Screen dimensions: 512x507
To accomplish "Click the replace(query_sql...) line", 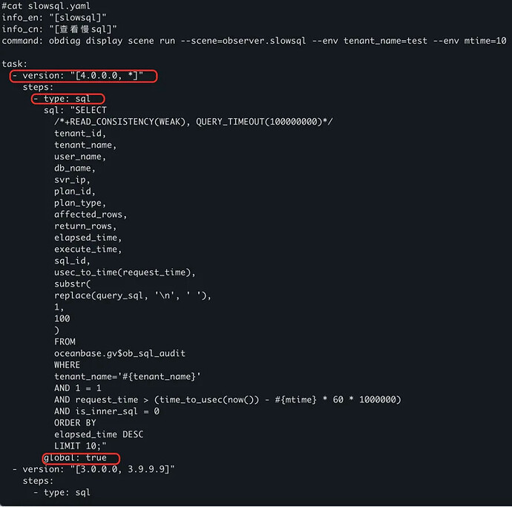I will pyautogui.click(x=133, y=295).
